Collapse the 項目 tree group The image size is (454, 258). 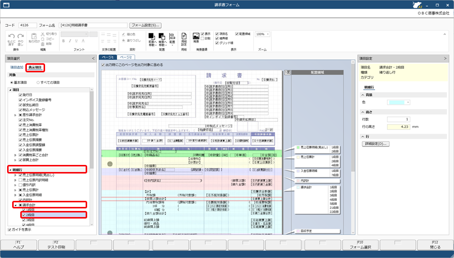(x=11, y=90)
